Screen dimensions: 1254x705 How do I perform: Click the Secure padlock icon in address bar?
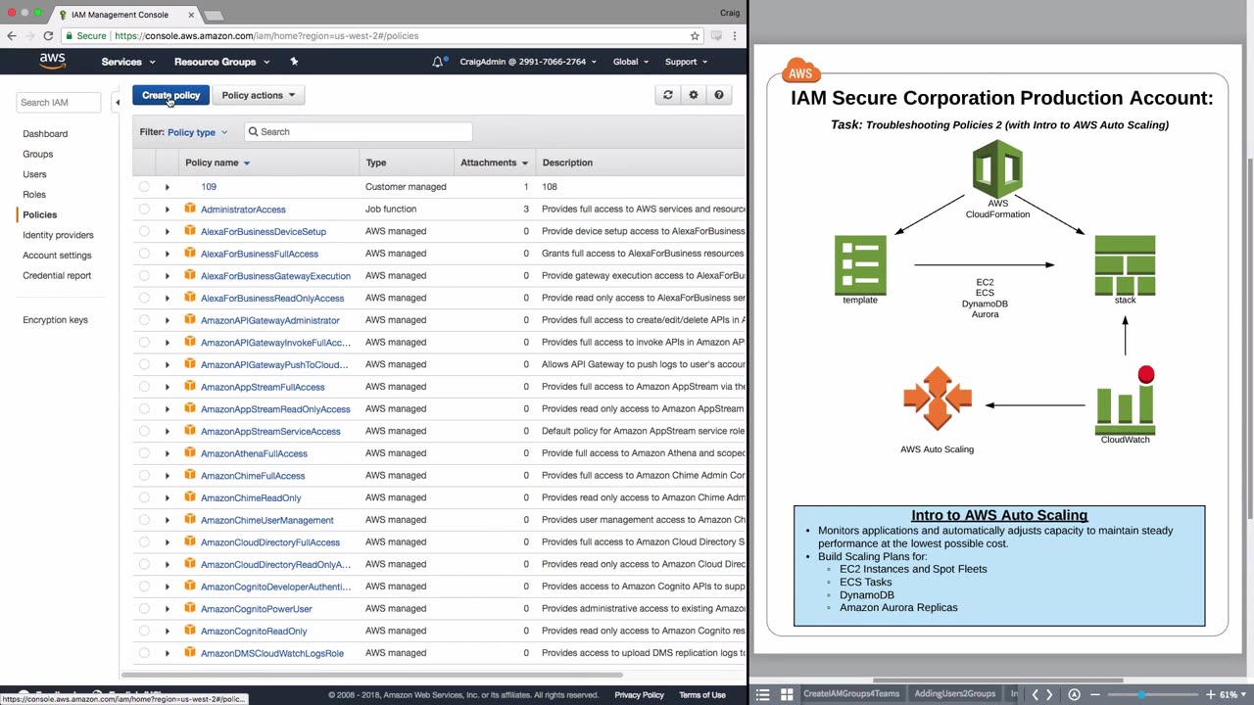point(69,36)
